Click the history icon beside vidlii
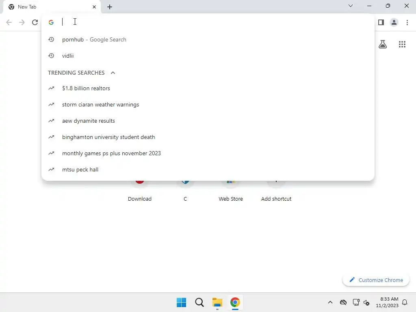This screenshot has height=312, width=416. click(x=51, y=56)
